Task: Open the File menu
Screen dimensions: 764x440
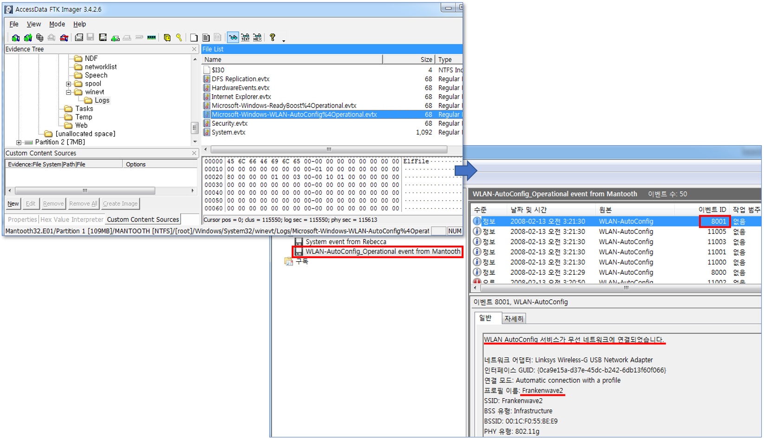Action: pos(14,24)
